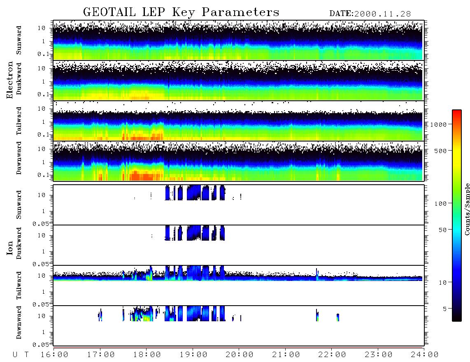Click the Electron 'Dawnward' panel label
The height and width of the screenshot is (362, 470).
pyautogui.click(x=19, y=158)
